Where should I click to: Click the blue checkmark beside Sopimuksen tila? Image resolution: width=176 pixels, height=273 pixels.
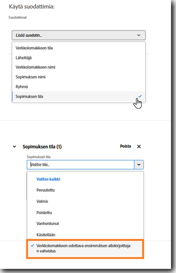(x=140, y=96)
